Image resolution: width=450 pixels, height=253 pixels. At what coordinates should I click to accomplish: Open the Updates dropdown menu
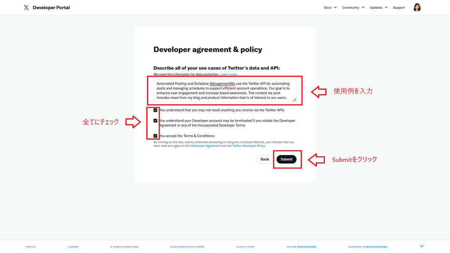pos(378,7)
